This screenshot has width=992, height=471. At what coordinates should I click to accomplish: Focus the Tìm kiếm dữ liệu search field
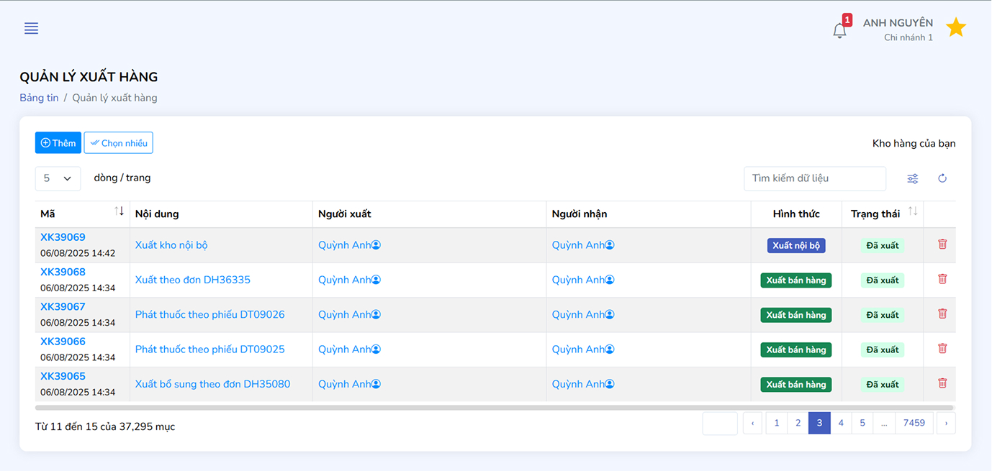[814, 178]
